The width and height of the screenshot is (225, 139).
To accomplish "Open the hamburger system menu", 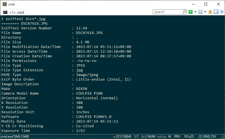I will [222, 12].
